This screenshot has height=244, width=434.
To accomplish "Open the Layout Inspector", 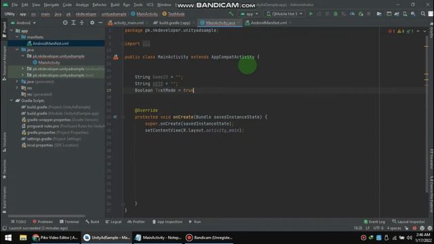I will 408,222.
